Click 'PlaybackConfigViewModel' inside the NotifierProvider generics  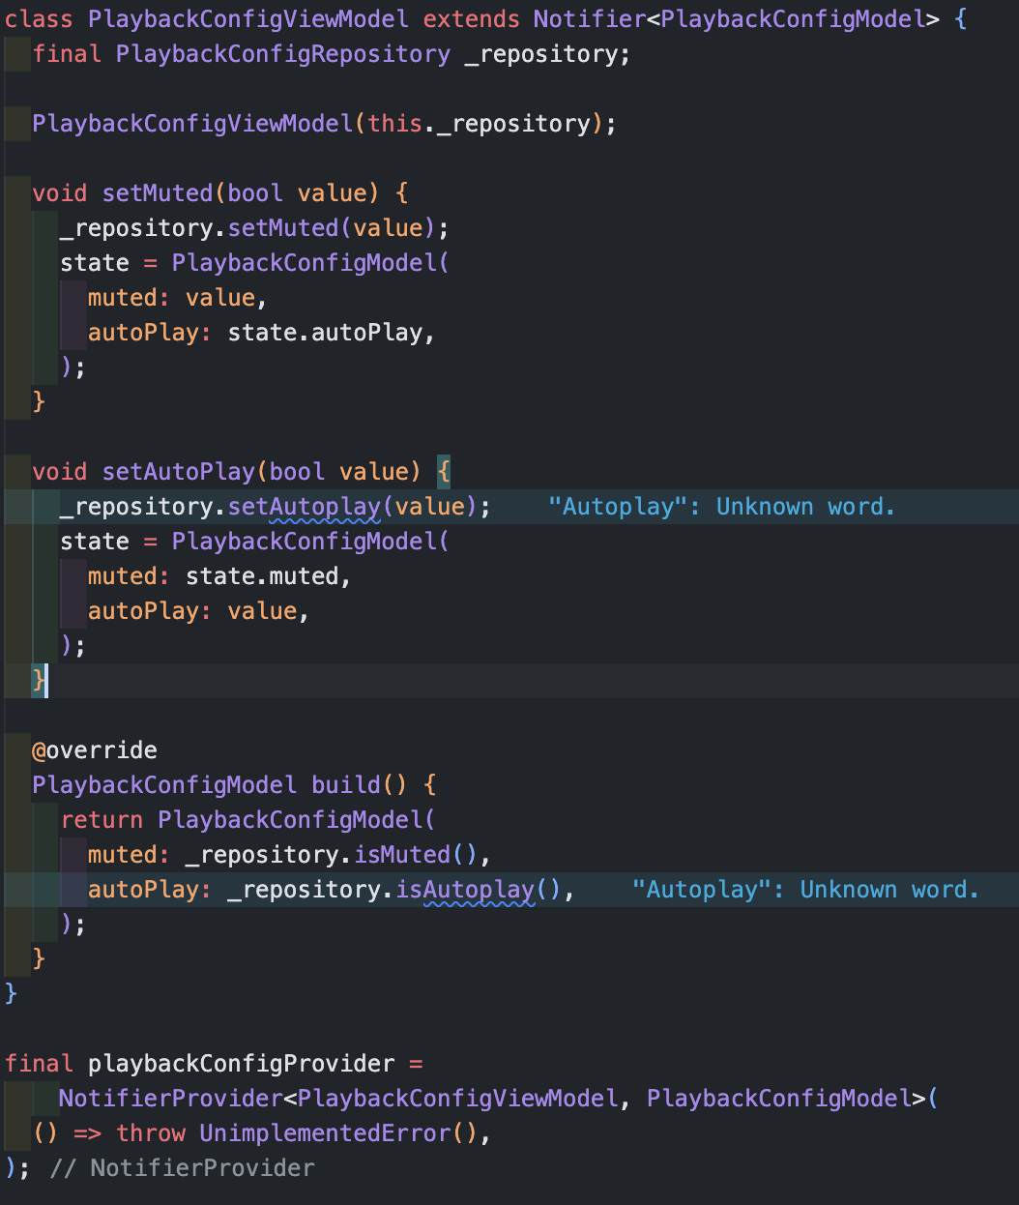point(458,1098)
